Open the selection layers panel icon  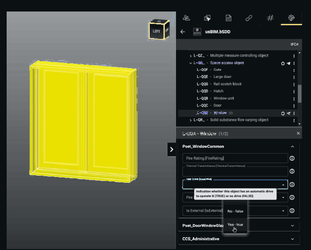(x=207, y=18)
